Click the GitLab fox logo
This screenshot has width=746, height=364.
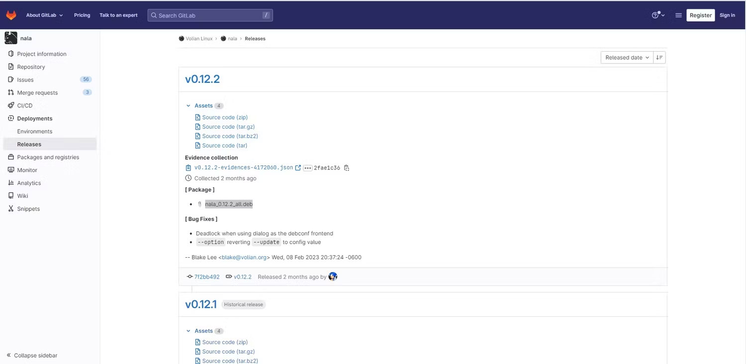pyautogui.click(x=11, y=15)
